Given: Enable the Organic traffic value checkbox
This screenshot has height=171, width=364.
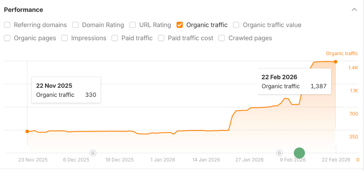Looking at the screenshot, I should 236,25.
